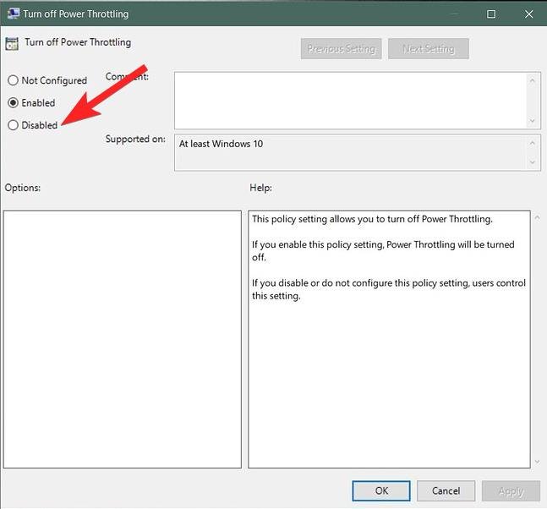Click the 'Supported on:' label
Viewport: 547px width, 509px height.
point(135,140)
